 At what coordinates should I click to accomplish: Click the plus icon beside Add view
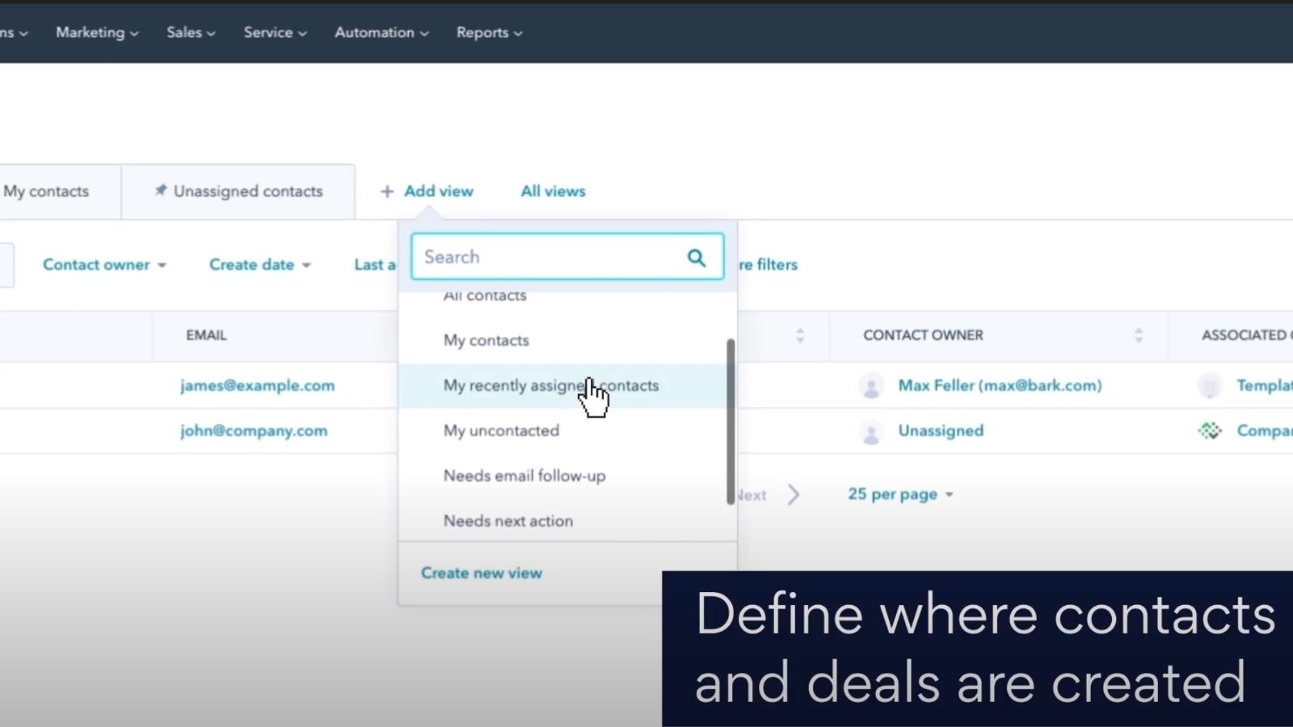[388, 191]
